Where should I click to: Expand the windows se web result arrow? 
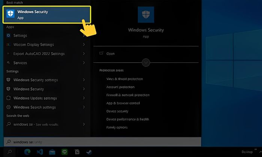pyautogui.click(x=84, y=124)
